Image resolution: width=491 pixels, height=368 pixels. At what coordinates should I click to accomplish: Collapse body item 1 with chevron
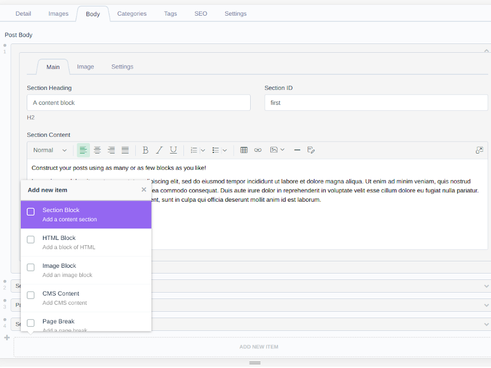click(x=486, y=50)
